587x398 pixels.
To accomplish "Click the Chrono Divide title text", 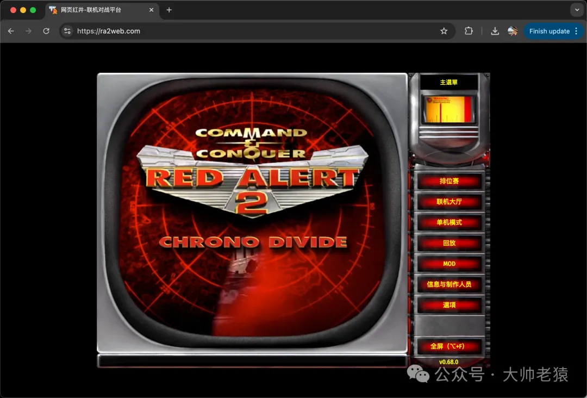I will (x=253, y=242).
